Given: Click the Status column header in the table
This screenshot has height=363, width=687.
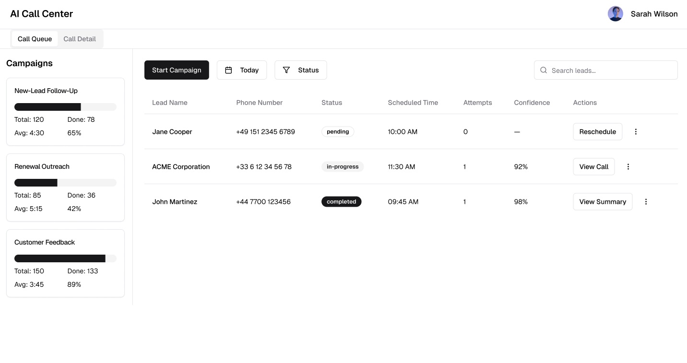Looking at the screenshot, I should 332,103.
